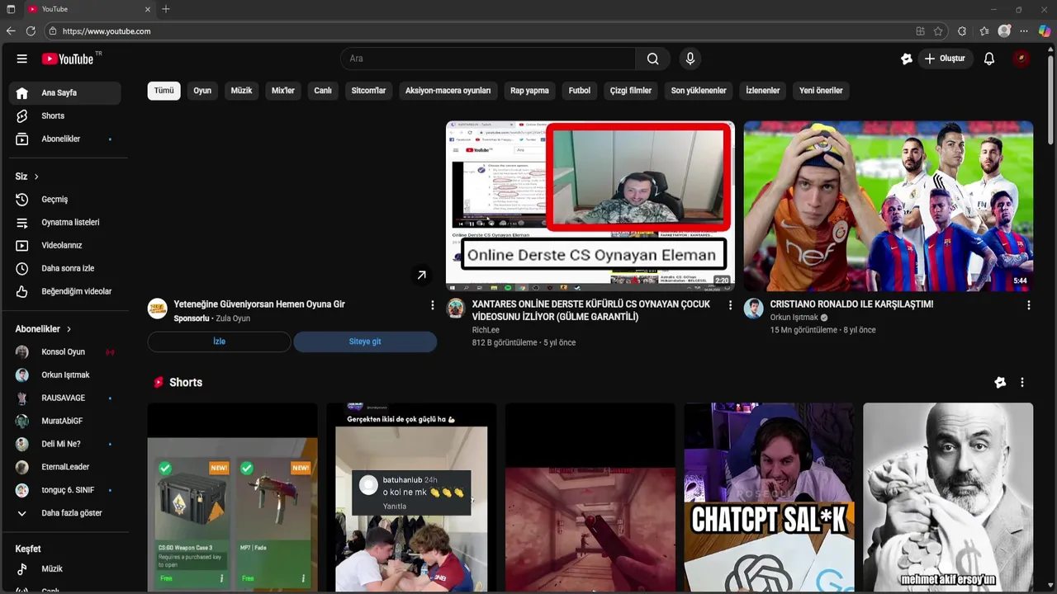Select Aksiyon-macera oyunları chip
The height and width of the screenshot is (594, 1057).
[448, 91]
